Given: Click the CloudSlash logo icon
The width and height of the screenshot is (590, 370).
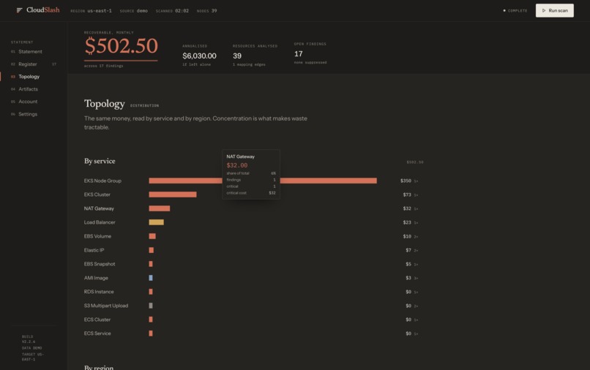Looking at the screenshot, I should 20,10.
